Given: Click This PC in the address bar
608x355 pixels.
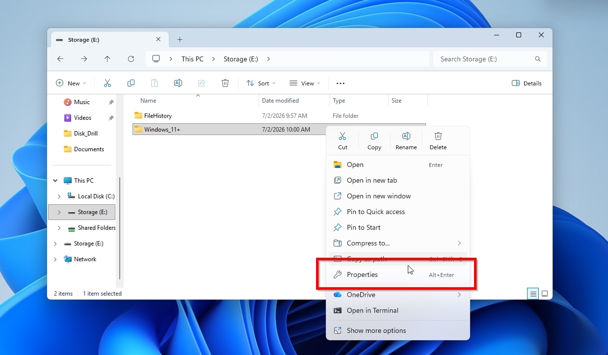Looking at the screenshot, I should pos(192,59).
